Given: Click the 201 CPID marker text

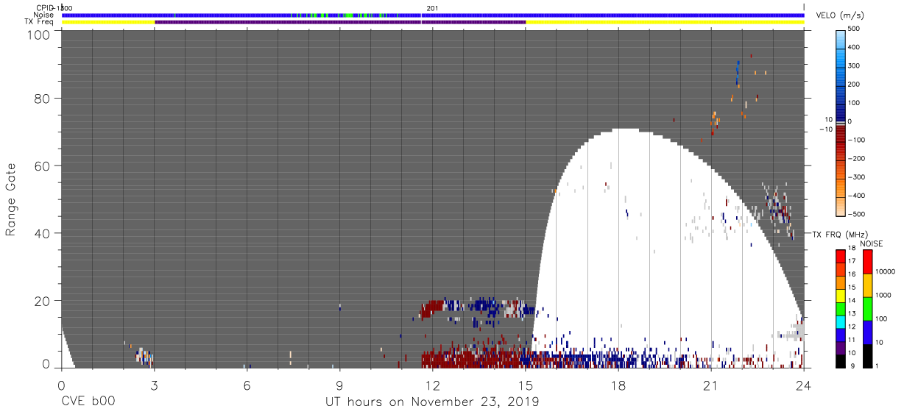Looking at the screenshot, I should [433, 7].
